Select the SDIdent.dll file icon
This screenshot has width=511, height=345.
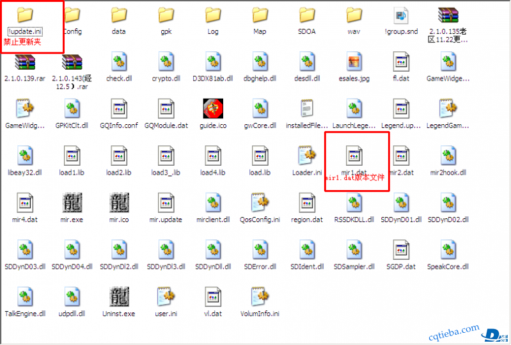click(x=307, y=250)
